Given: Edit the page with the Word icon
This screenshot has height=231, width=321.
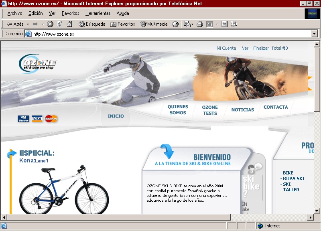Looking at the screenshot, I should [209, 24].
